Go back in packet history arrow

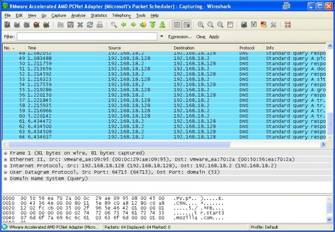click(x=124, y=25)
